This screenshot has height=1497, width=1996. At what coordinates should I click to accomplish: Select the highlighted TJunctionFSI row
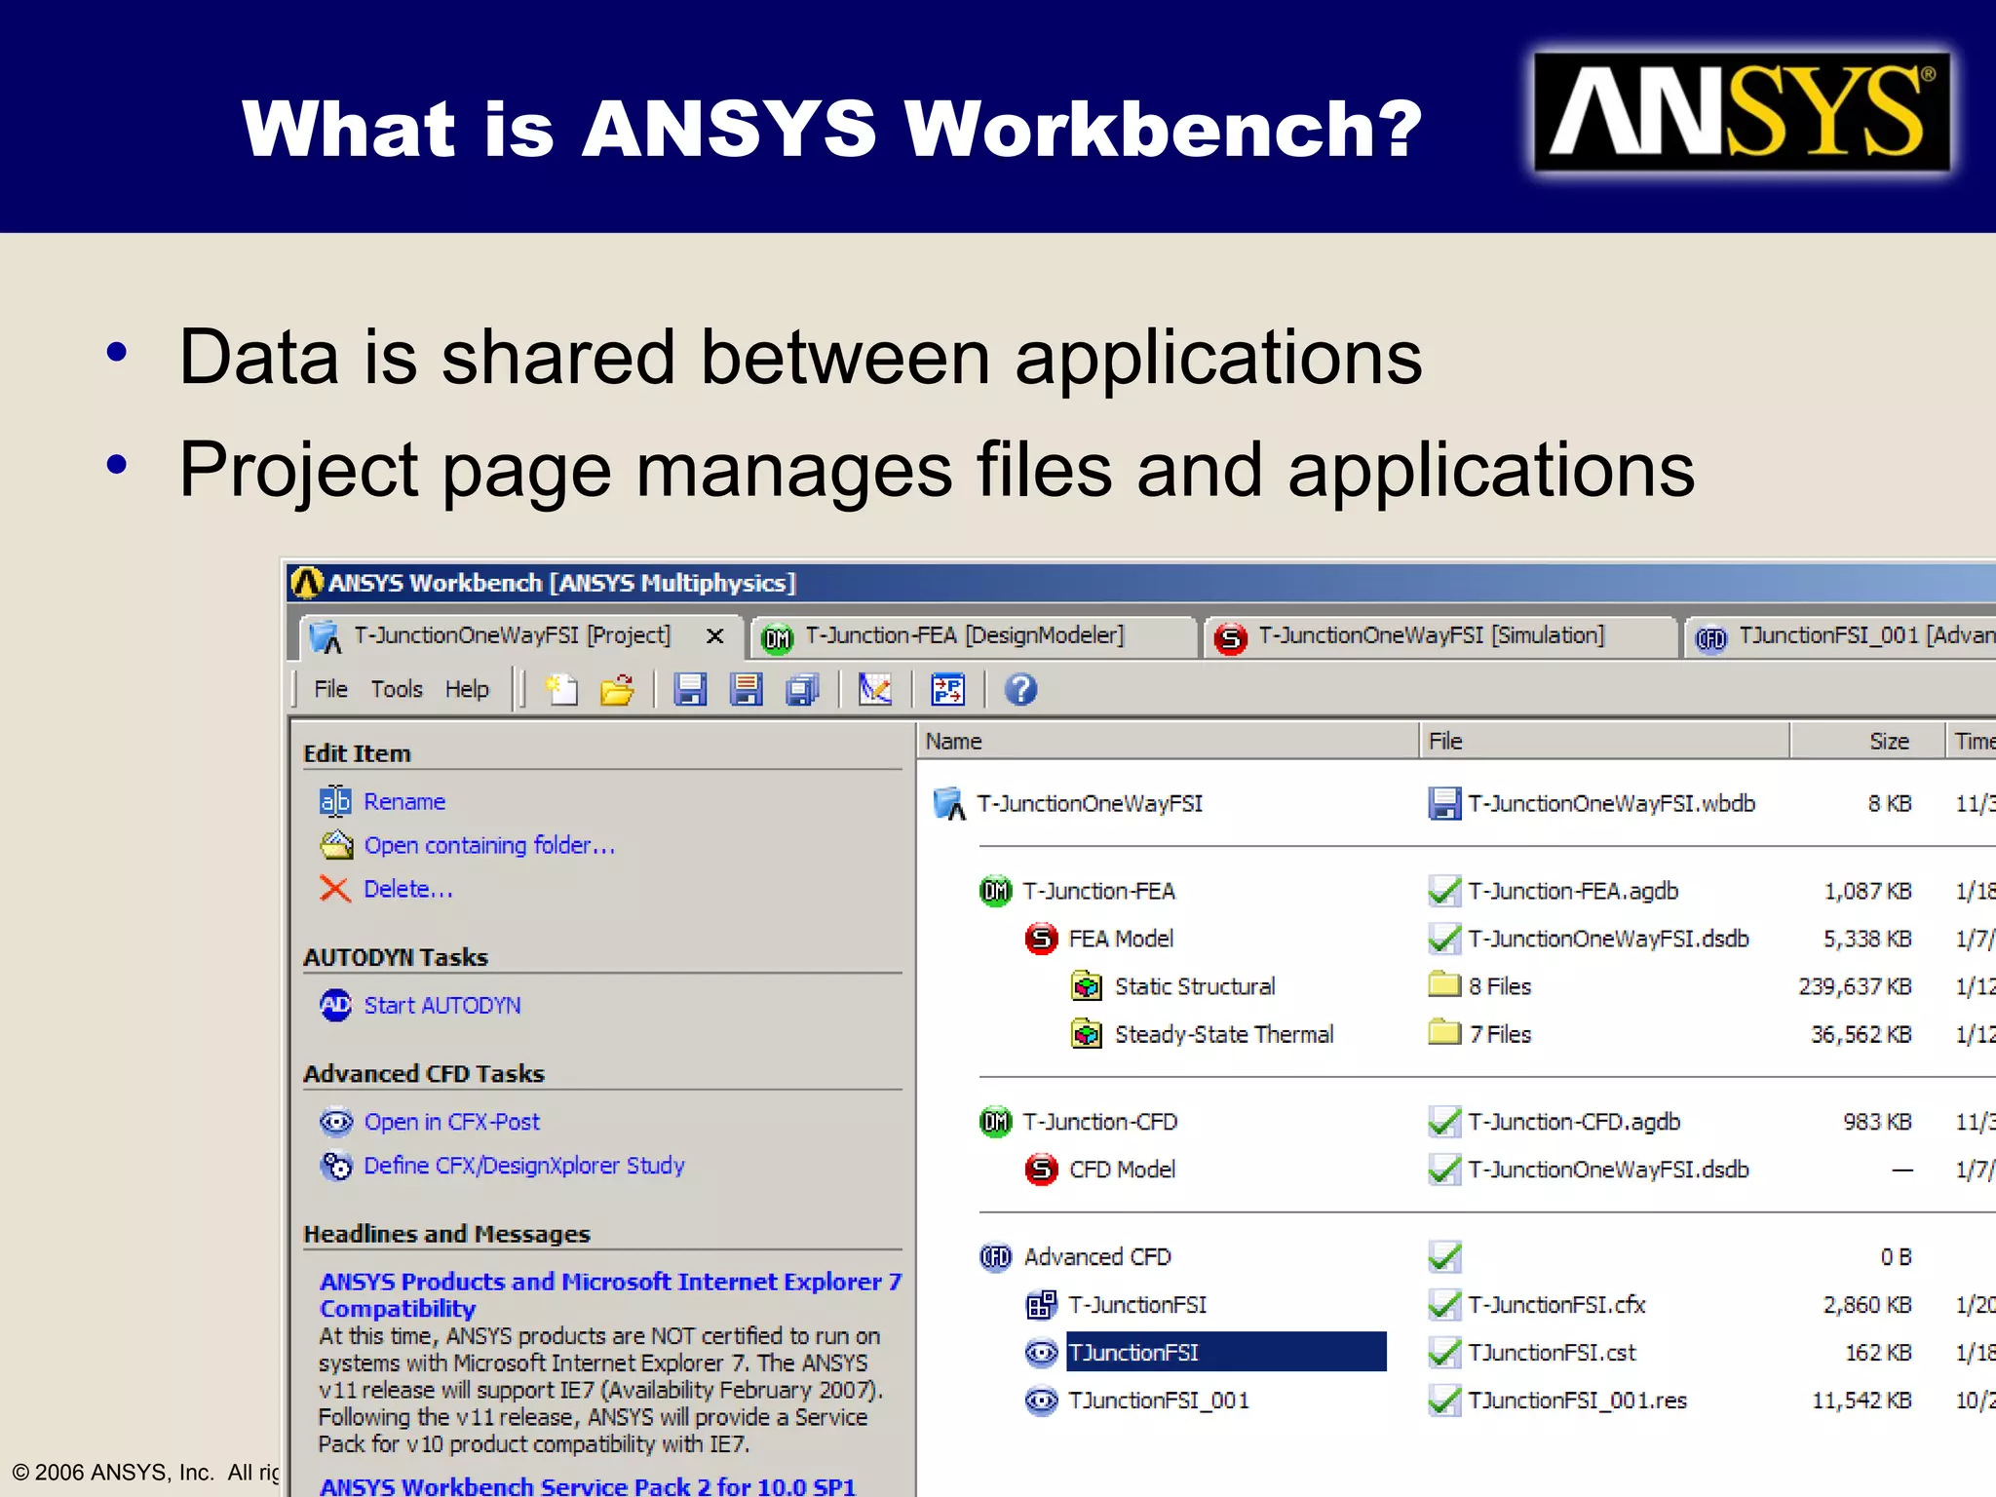coord(1226,1352)
